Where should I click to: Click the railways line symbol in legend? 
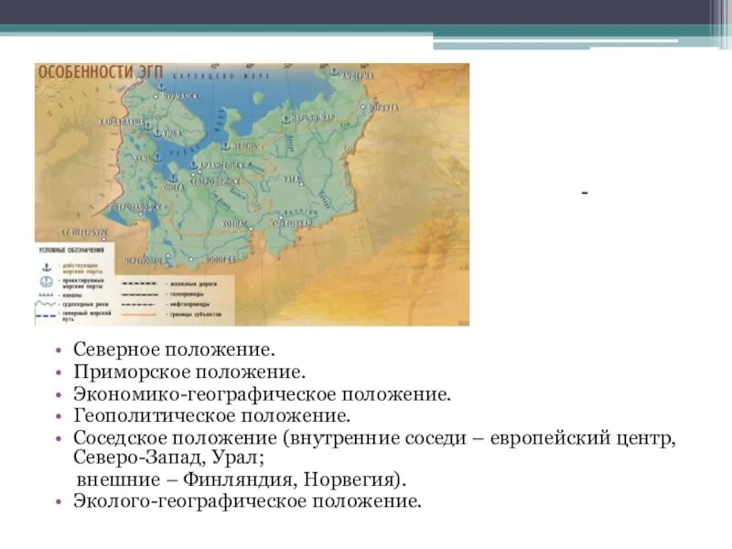pyautogui.click(x=139, y=284)
